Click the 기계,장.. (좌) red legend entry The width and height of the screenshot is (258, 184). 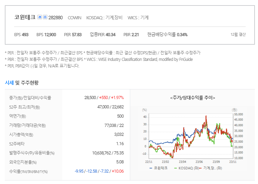(x=211, y=168)
